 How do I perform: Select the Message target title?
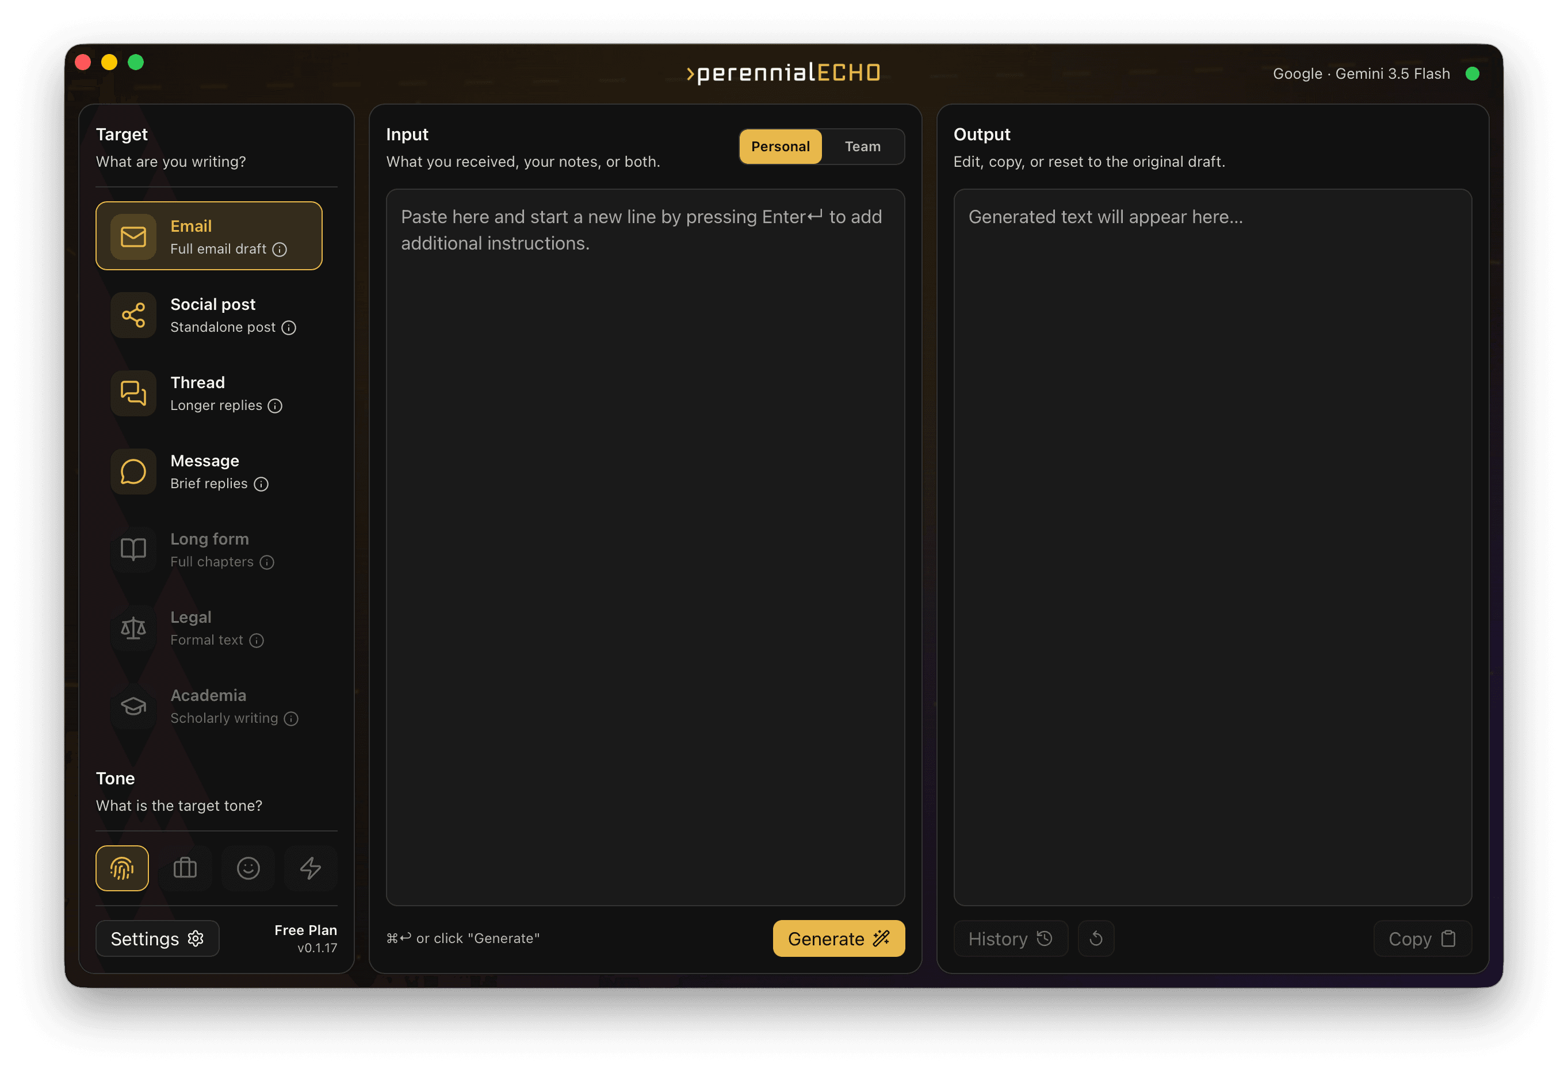[x=204, y=461]
